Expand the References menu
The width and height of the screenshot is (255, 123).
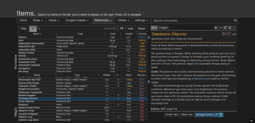pyautogui.click(x=103, y=21)
